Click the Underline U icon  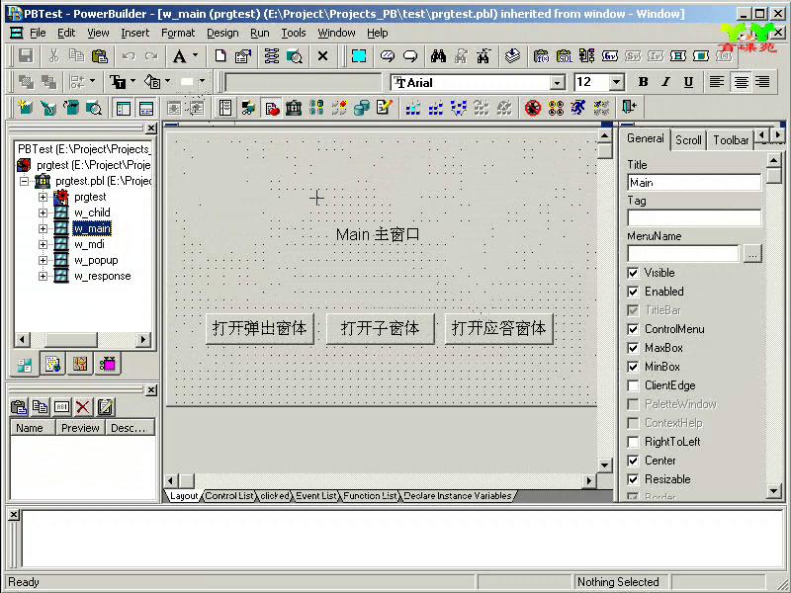(688, 82)
